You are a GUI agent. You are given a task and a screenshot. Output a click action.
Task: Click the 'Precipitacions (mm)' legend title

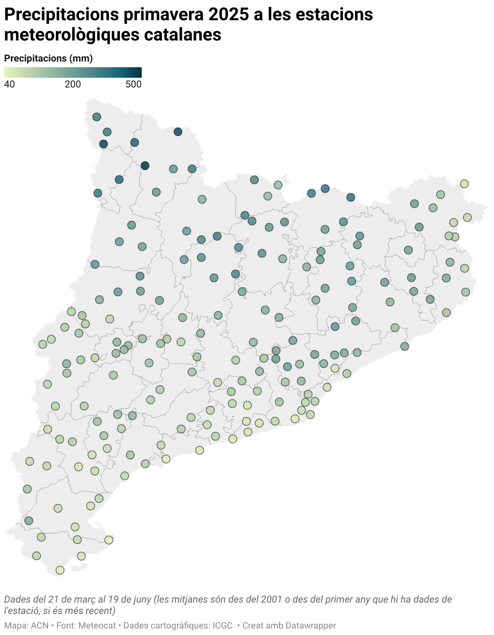tap(48, 58)
